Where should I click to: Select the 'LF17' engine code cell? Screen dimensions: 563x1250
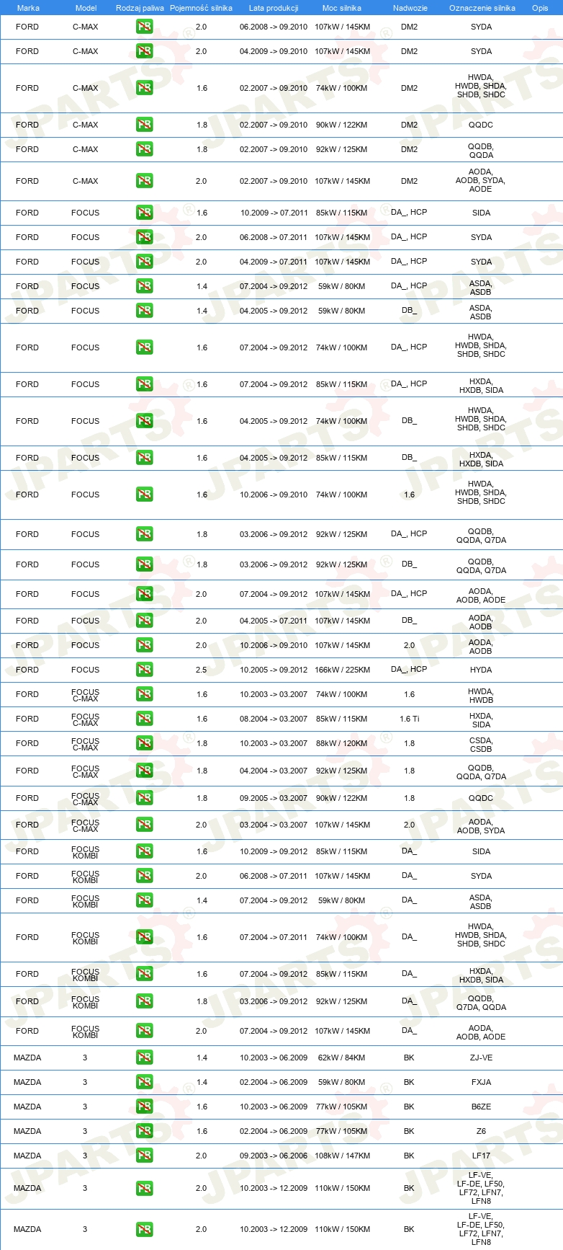[x=481, y=1156]
